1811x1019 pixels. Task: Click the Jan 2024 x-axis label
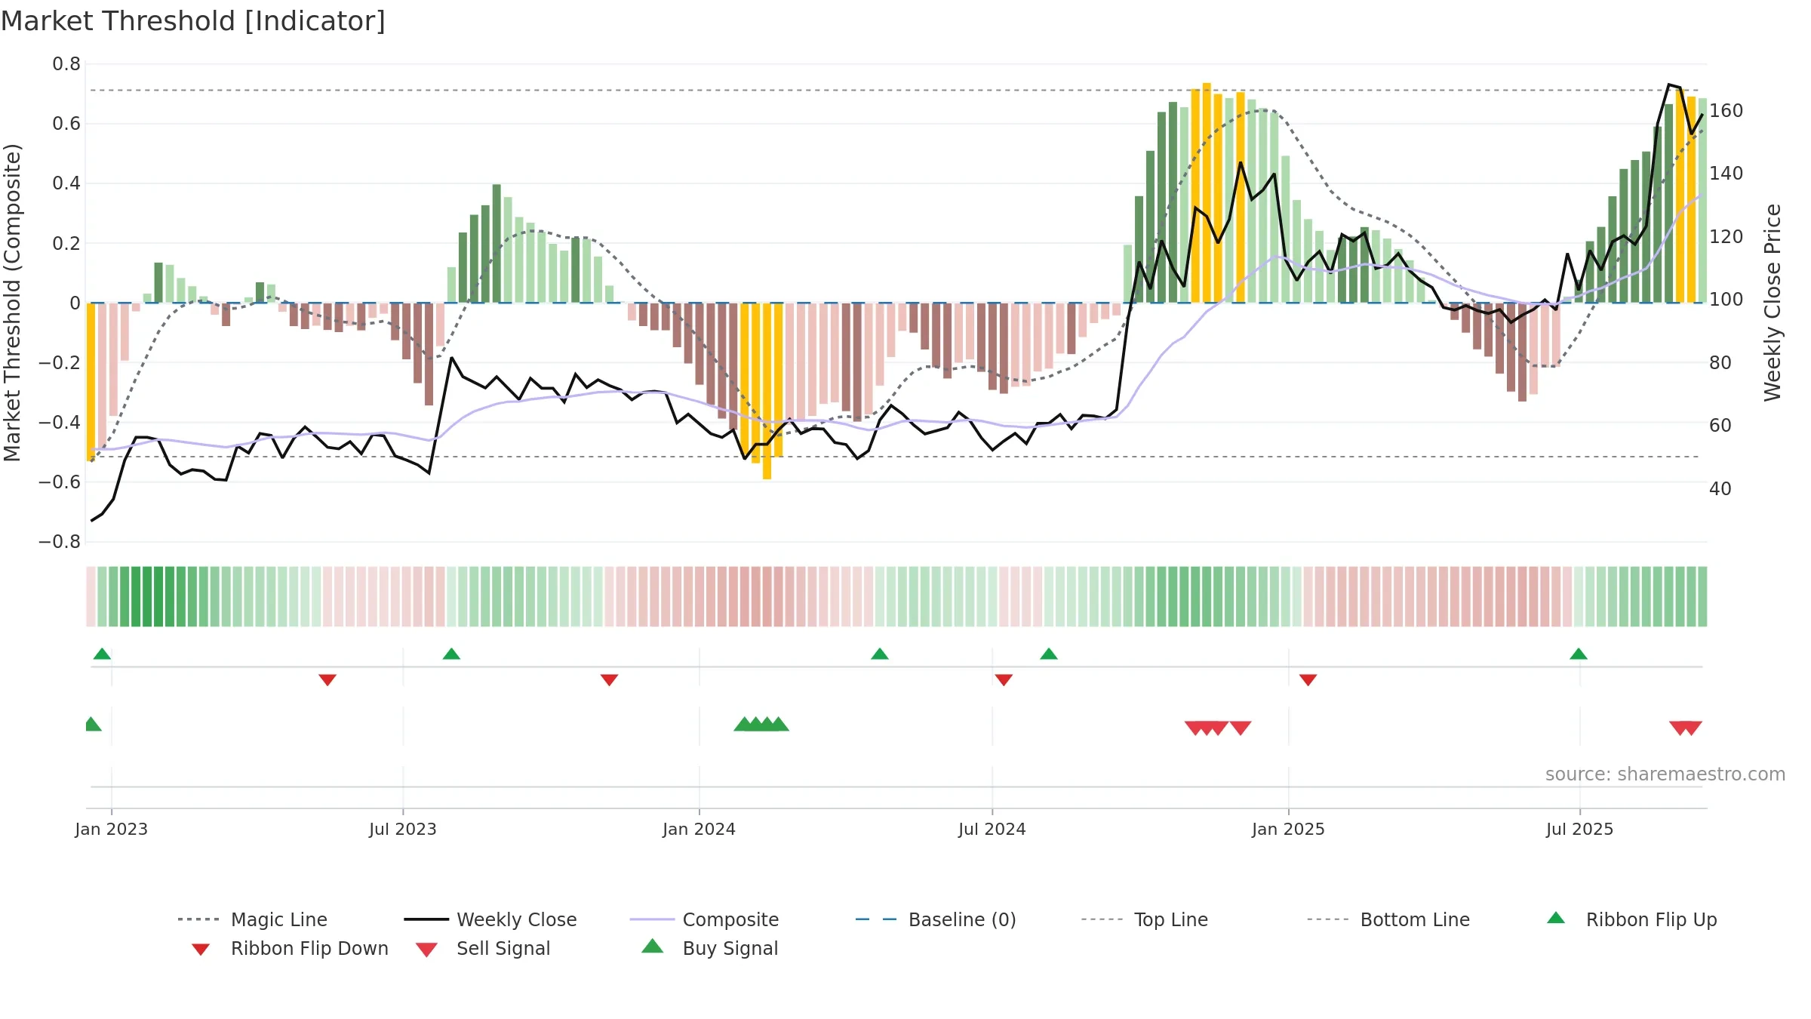pyautogui.click(x=699, y=829)
